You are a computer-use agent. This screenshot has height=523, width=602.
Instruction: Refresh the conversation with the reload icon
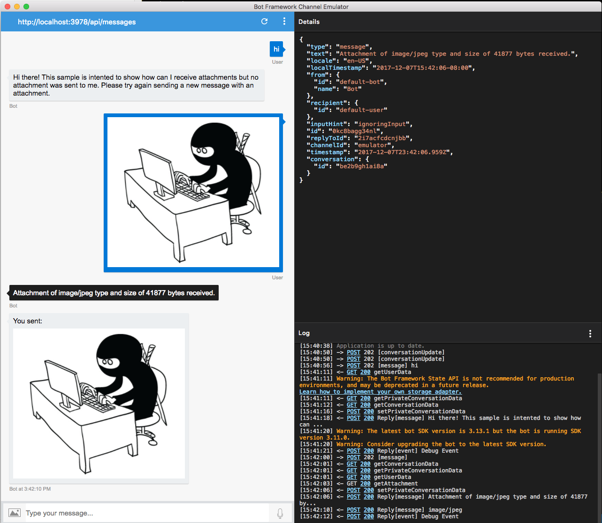tap(264, 22)
